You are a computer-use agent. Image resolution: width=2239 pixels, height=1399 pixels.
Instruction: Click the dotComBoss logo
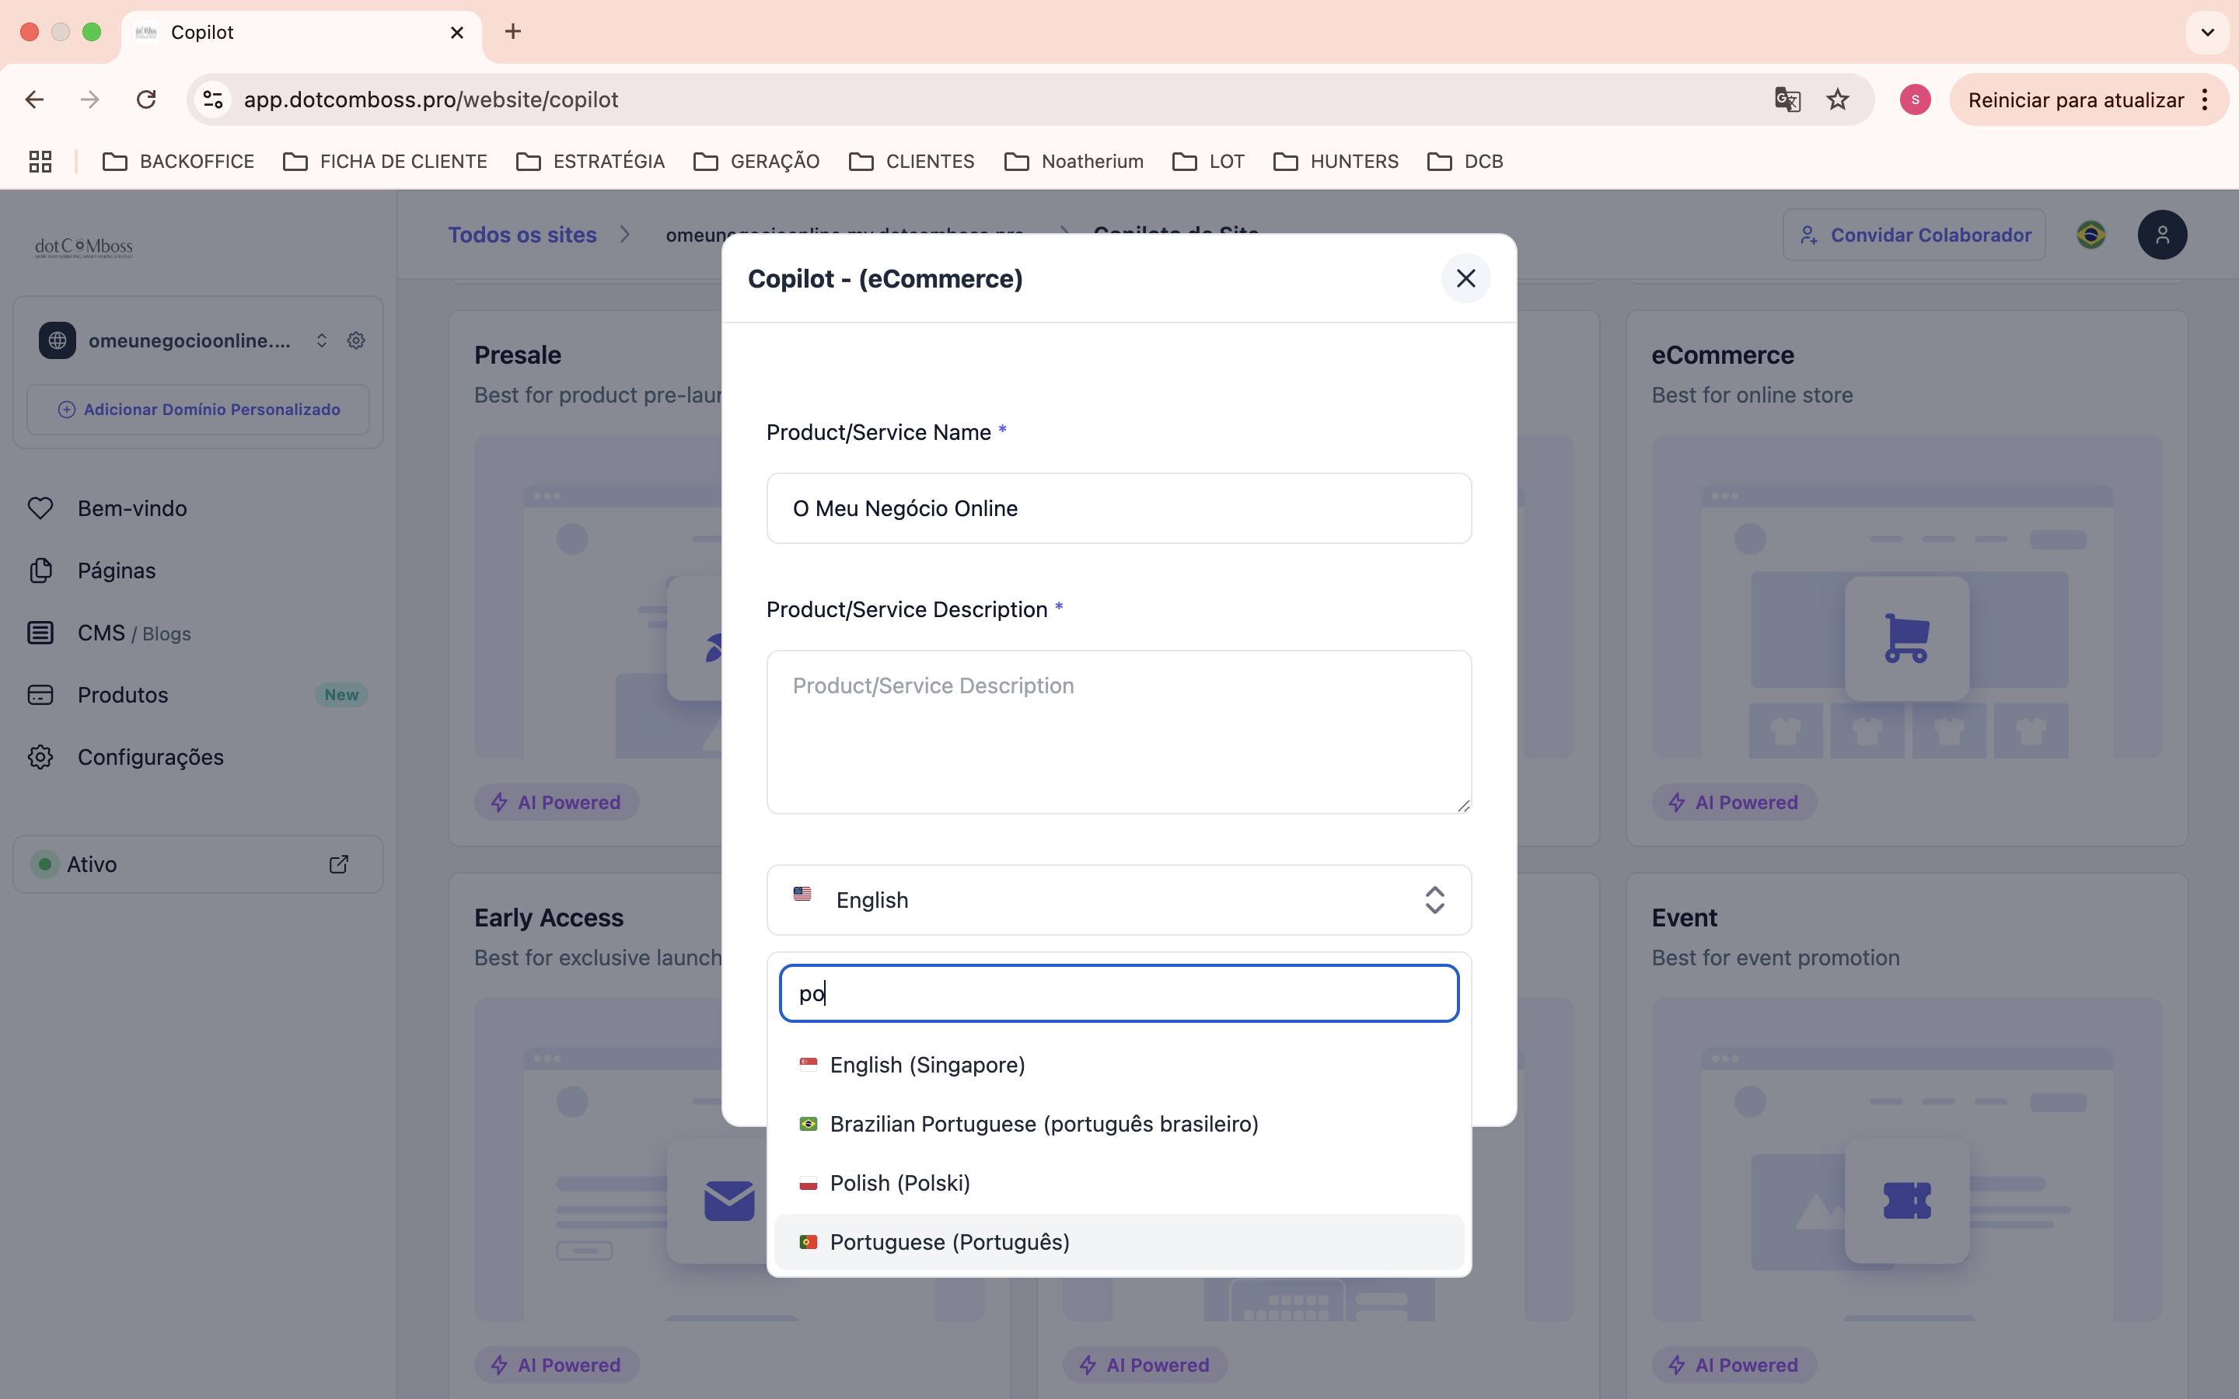(84, 247)
